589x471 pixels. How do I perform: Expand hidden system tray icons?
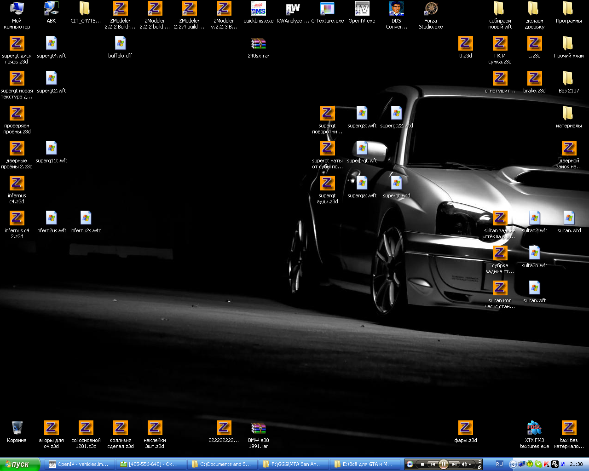[513, 464]
